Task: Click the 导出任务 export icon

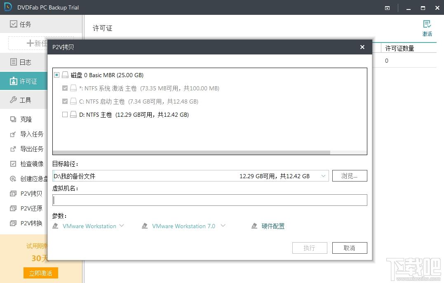Action: 13,149
